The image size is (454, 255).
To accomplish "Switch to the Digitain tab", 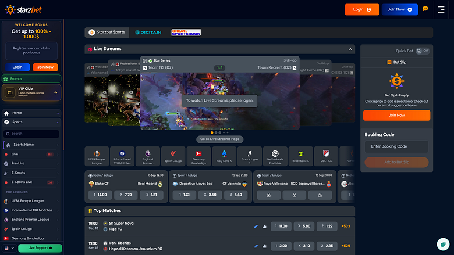I will [x=148, y=33].
